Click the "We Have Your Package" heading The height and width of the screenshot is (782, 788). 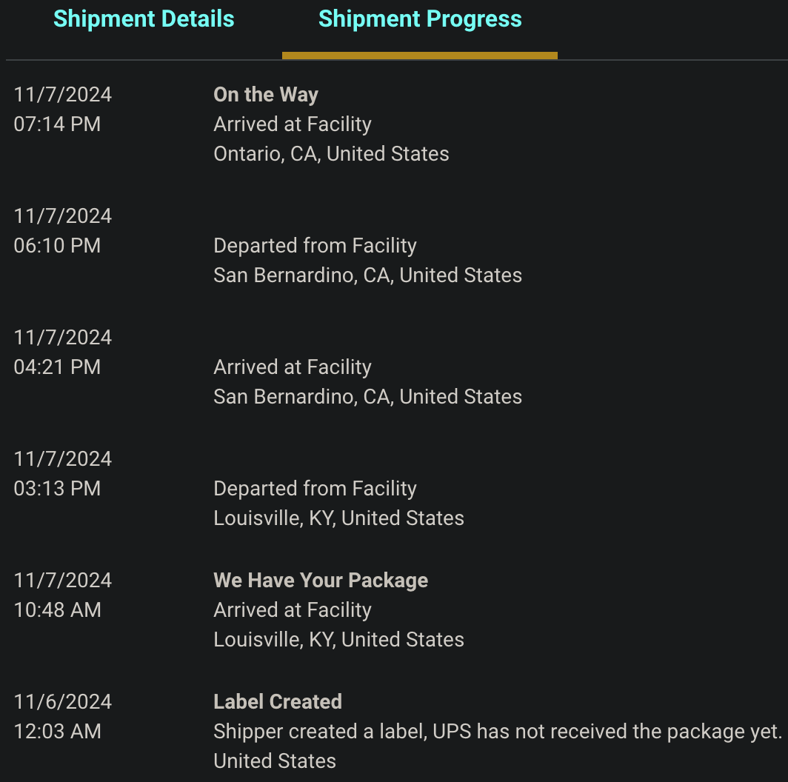point(321,580)
